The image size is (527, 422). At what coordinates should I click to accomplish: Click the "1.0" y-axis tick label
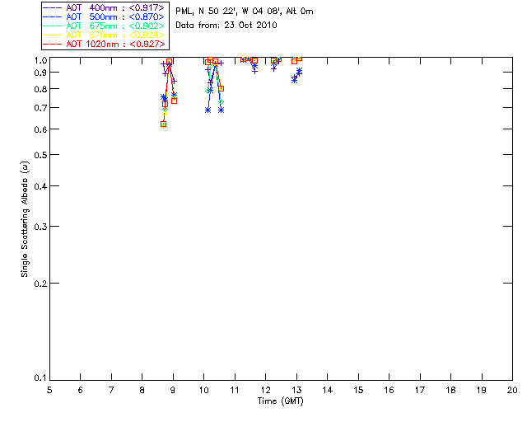[40, 60]
